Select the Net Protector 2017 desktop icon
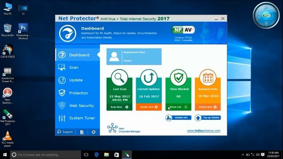Viewport: 283px width, 159px height. [8, 117]
